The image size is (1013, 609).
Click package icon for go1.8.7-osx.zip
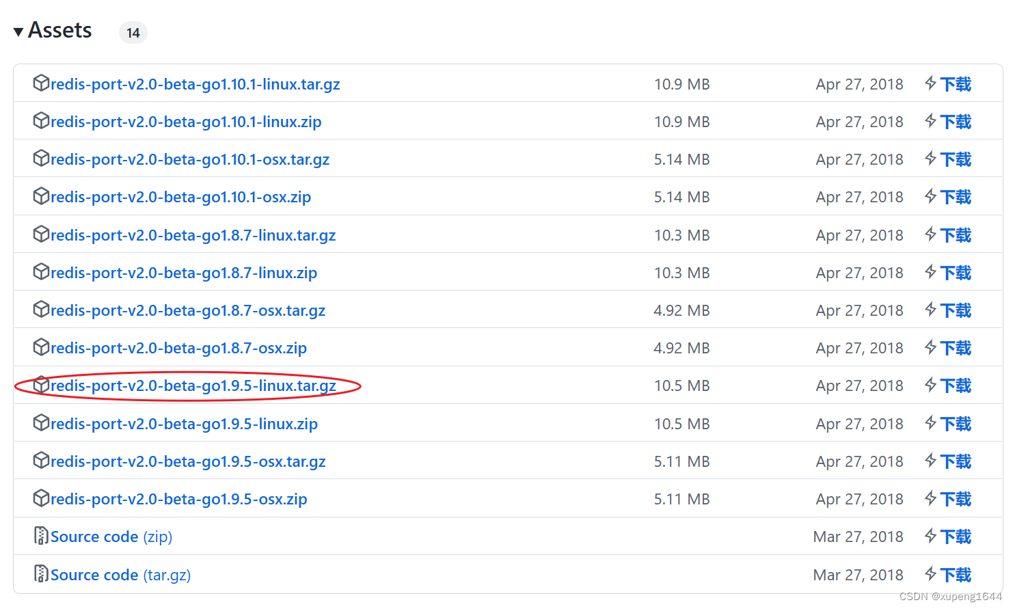[41, 347]
